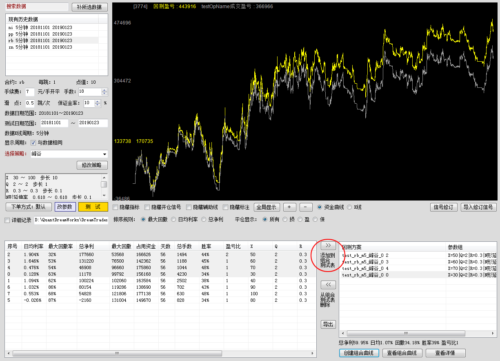Select result row with 总净利 177660
The height and width of the screenshot is (361, 500).
point(160,254)
